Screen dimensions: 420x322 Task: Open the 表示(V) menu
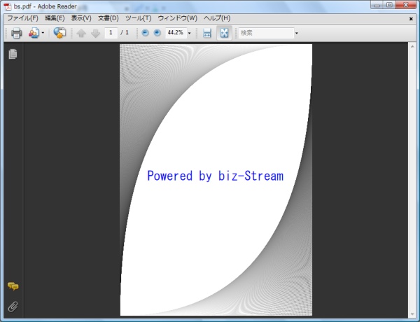[81, 18]
